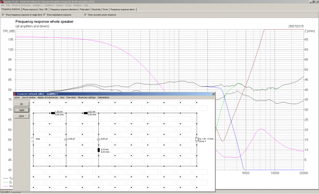Click the 1.50 mH inductor component

(53, 113)
